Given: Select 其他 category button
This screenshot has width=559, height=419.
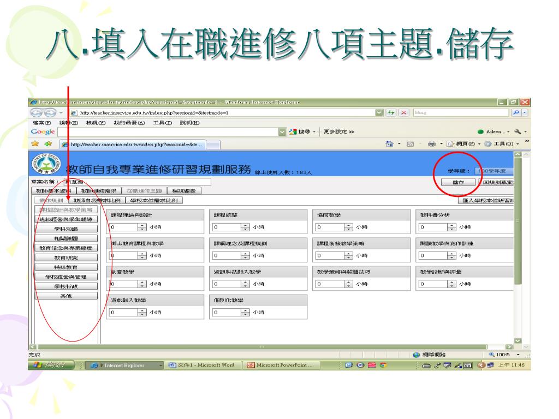Looking at the screenshot, I should pyautogui.click(x=66, y=296).
